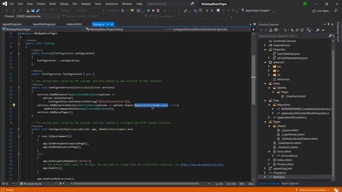The width and height of the screenshot is (342, 192).
Task: Select favicon.ico in Solution Explorer
Action: coord(283,79)
